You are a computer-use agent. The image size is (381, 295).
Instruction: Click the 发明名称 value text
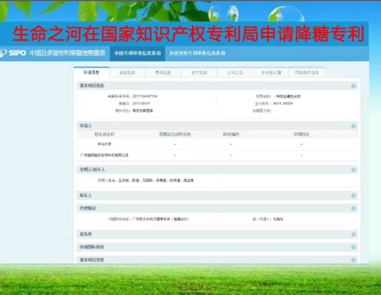[x=287, y=96]
